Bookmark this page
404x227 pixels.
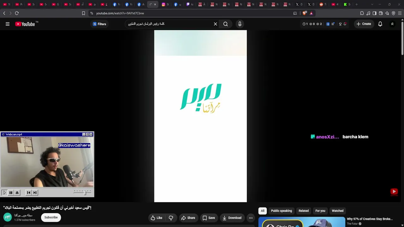tap(83, 13)
